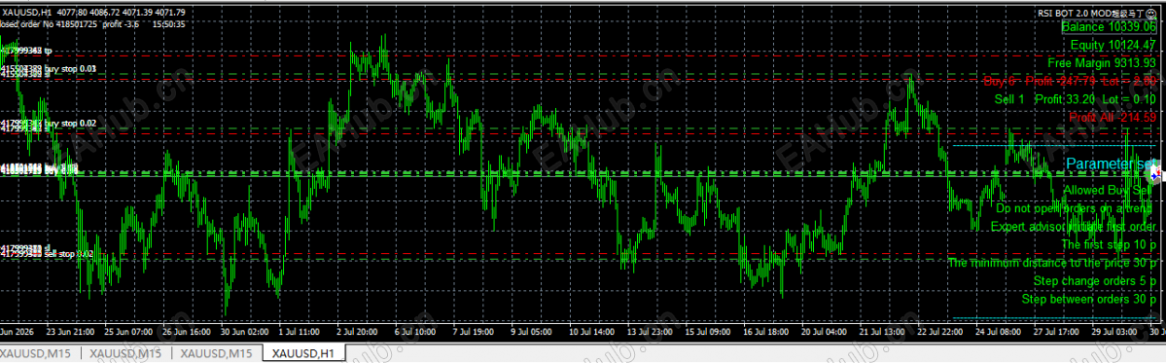Click the Profit All -214.59 readout
This screenshot has height=363, width=1166.
pyautogui.click(x=1113, y=118)
